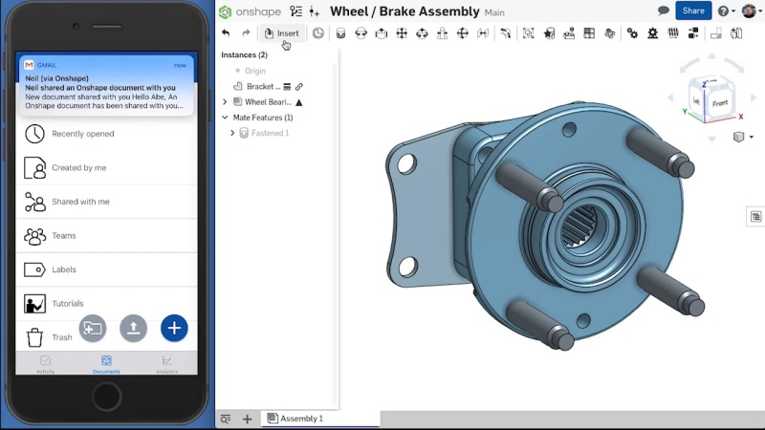Open Created by me on phone

point(106,168)
